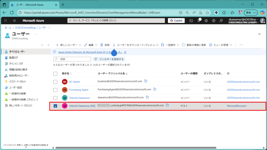Open the notifications bell icon

pyautogui.click(x=199, y=21)
